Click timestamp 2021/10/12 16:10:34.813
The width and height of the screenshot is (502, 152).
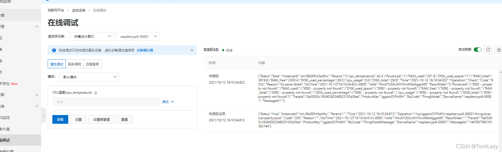pos(227,120)
